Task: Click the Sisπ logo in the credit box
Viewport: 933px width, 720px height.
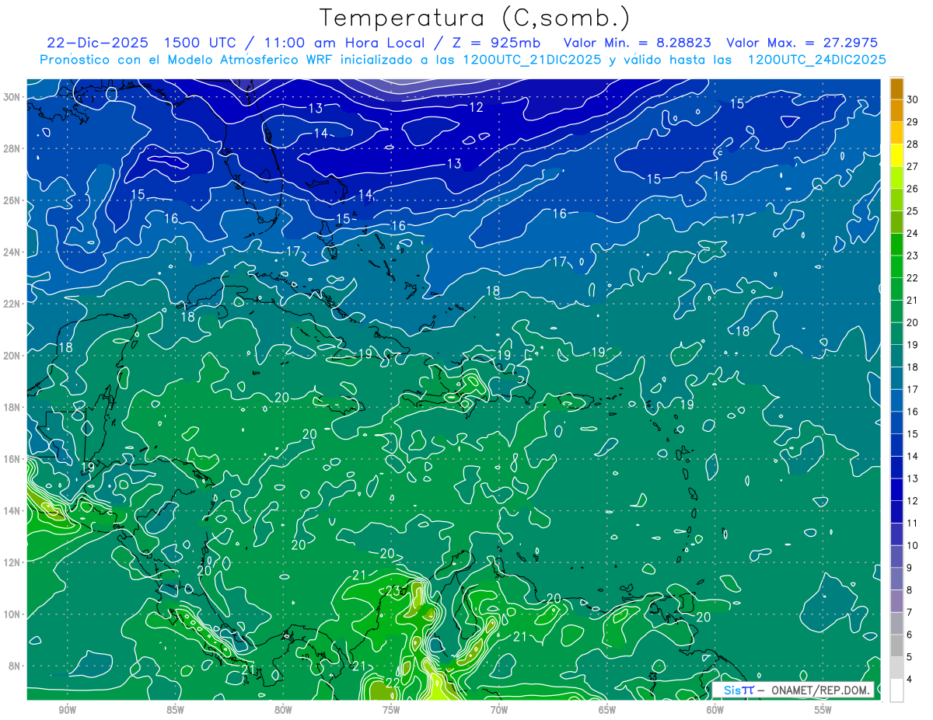Action: [x=739, y=690]
